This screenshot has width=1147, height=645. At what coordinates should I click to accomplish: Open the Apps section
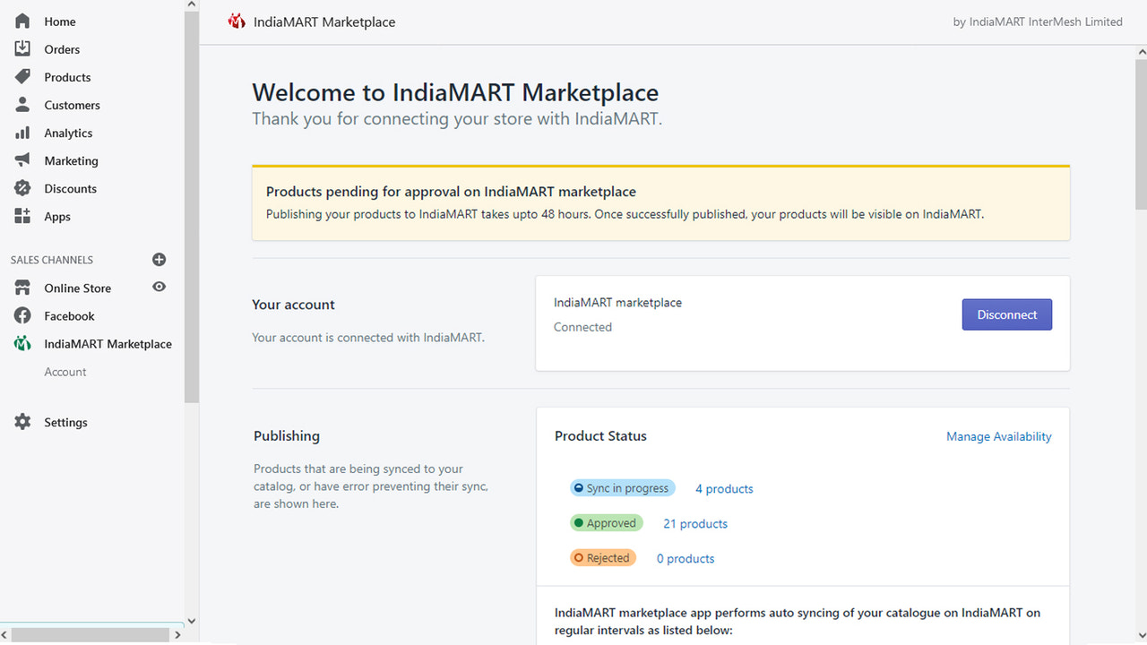56,216
